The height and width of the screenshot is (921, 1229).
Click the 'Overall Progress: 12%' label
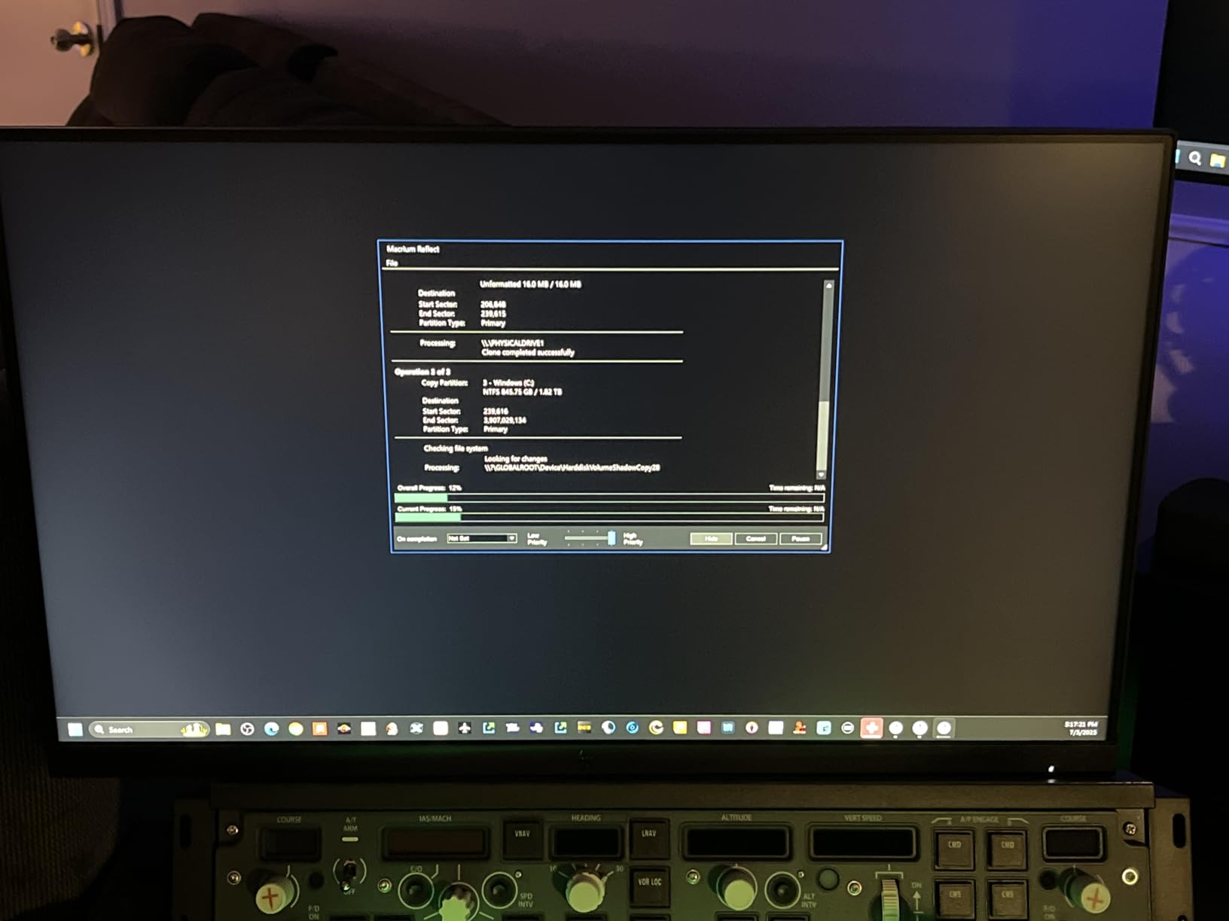(429, 488)
